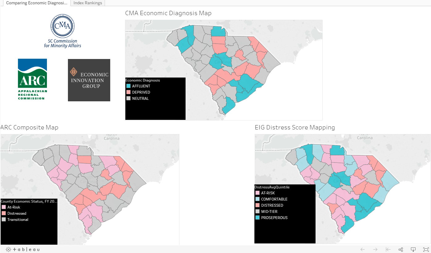Toggle PROSEPEROUS in the DistressAvgQuintile legend
Image resolution: width=431 pixels, height=253 pixels.
274,217
